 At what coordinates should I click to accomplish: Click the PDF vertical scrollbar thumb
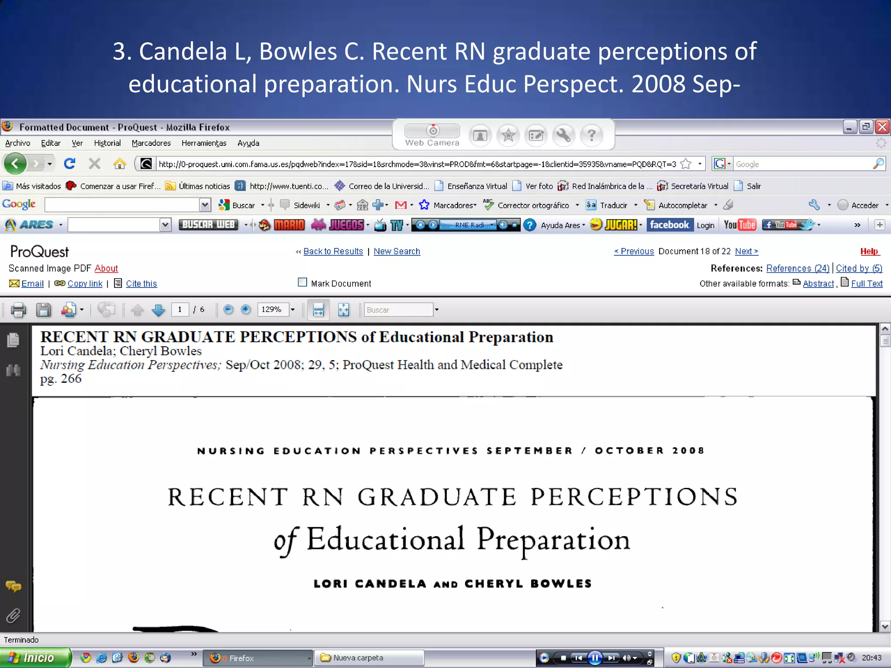point(885,341)
